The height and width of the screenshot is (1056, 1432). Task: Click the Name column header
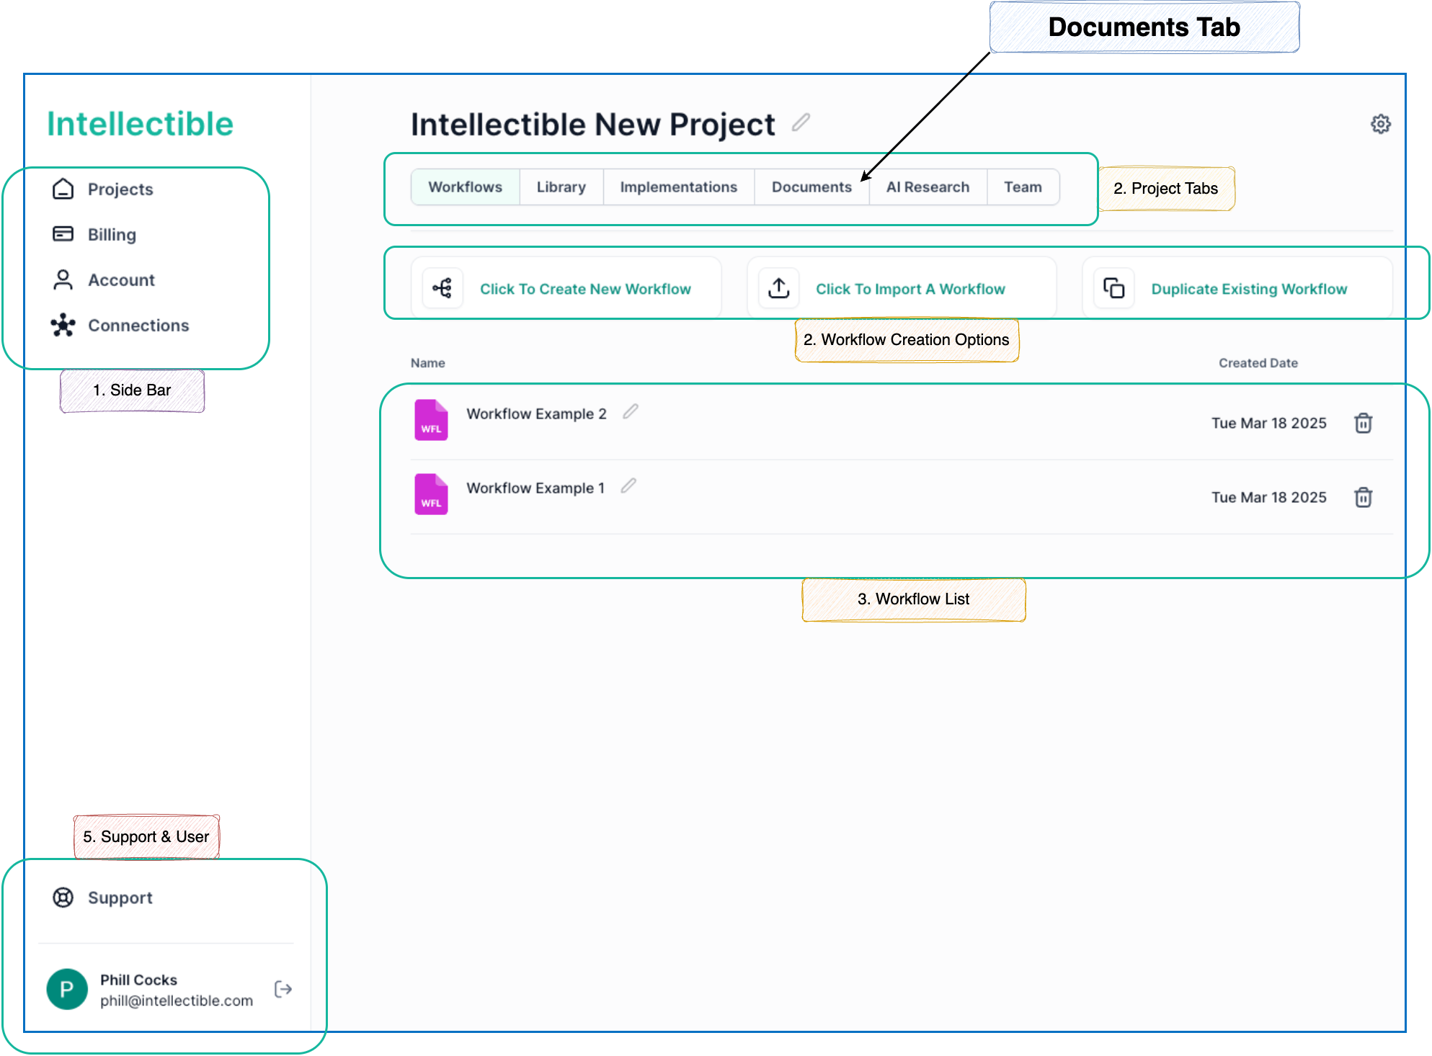point(428,363)
